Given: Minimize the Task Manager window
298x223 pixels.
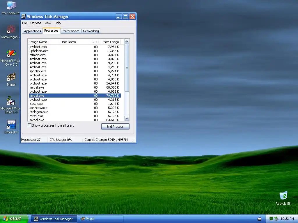Looking at the screenshot, I should (x=119, y=17).
